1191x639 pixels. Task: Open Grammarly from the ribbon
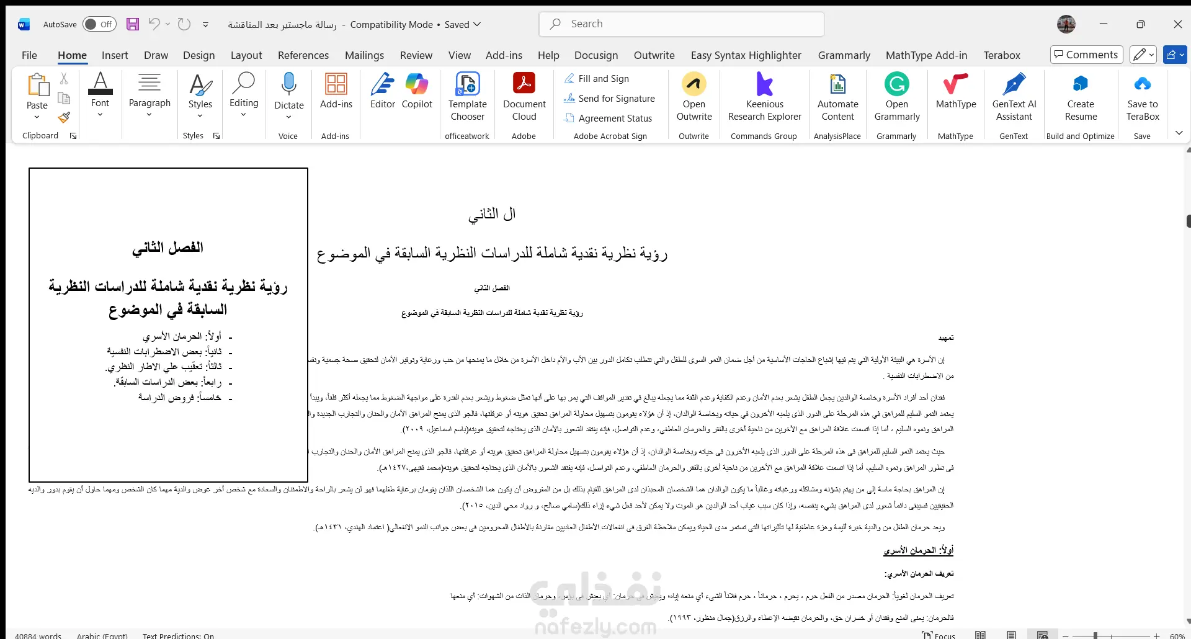point(897,96)
